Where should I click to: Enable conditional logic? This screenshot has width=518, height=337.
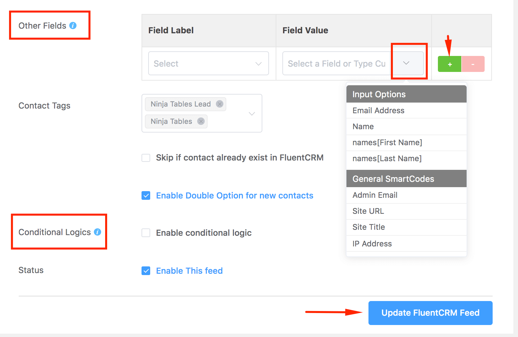(146, 233)
